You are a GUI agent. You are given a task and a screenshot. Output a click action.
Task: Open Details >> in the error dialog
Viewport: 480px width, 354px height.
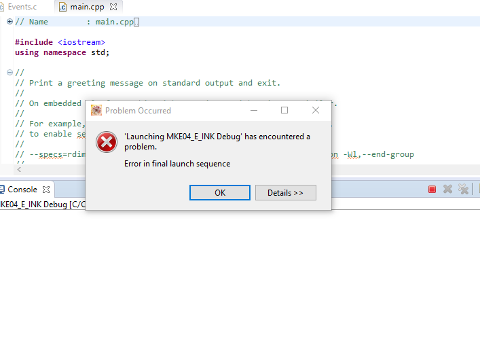[x=286, y=193]
